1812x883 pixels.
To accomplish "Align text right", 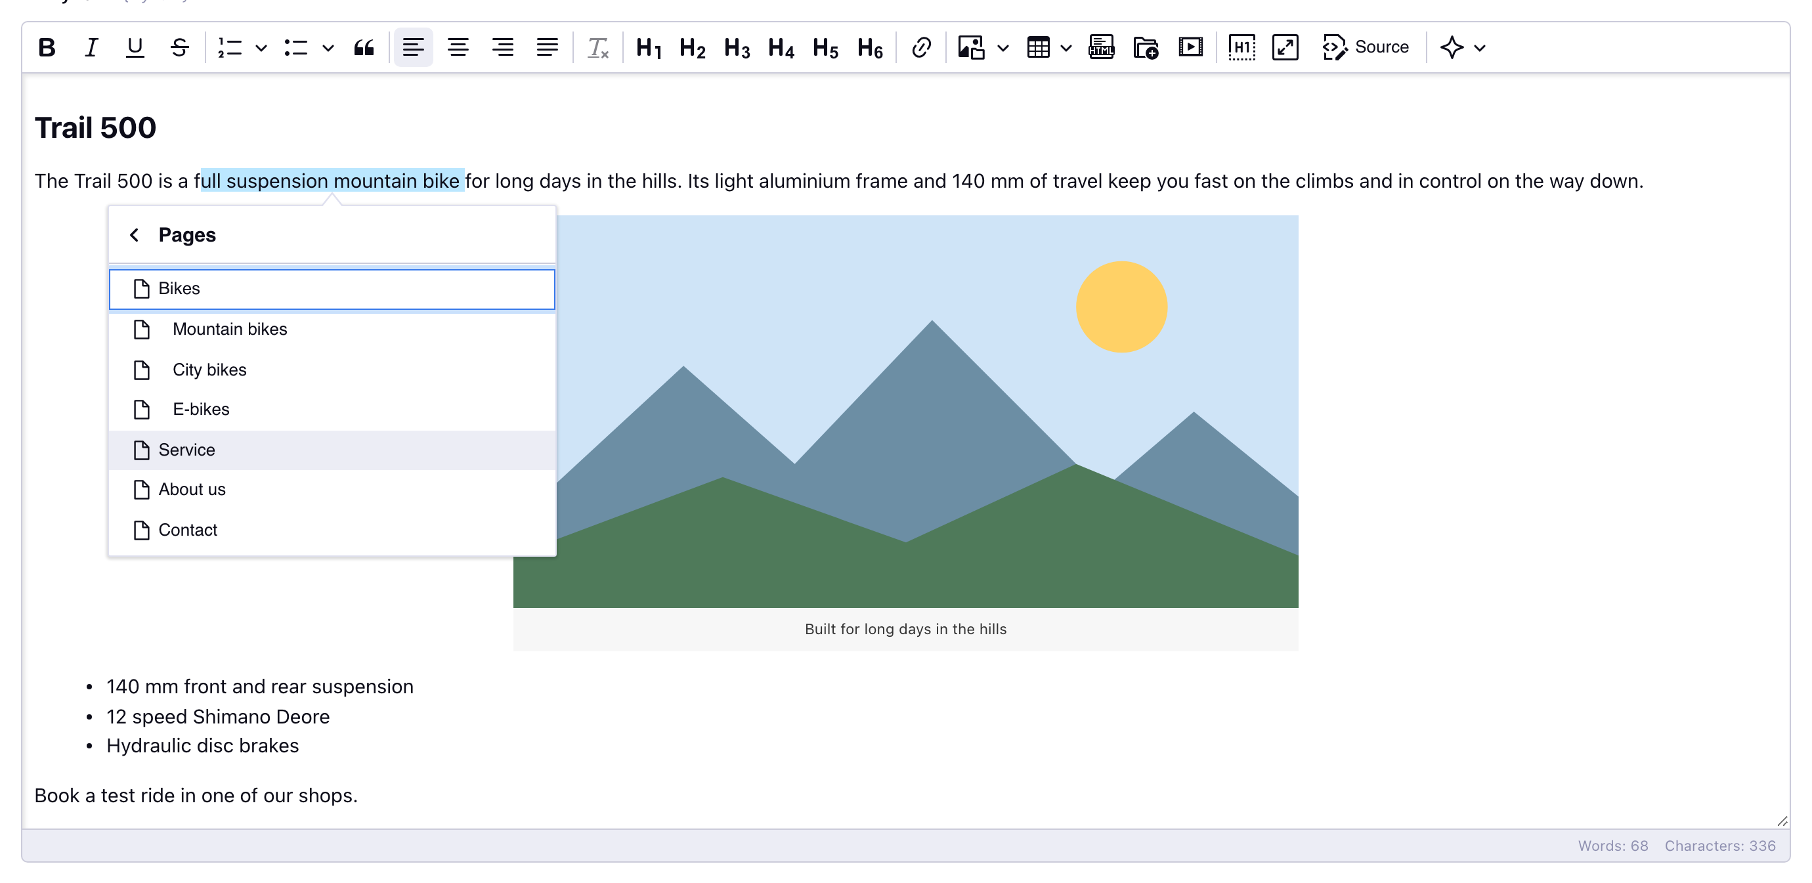I will (x=502, y=48).
